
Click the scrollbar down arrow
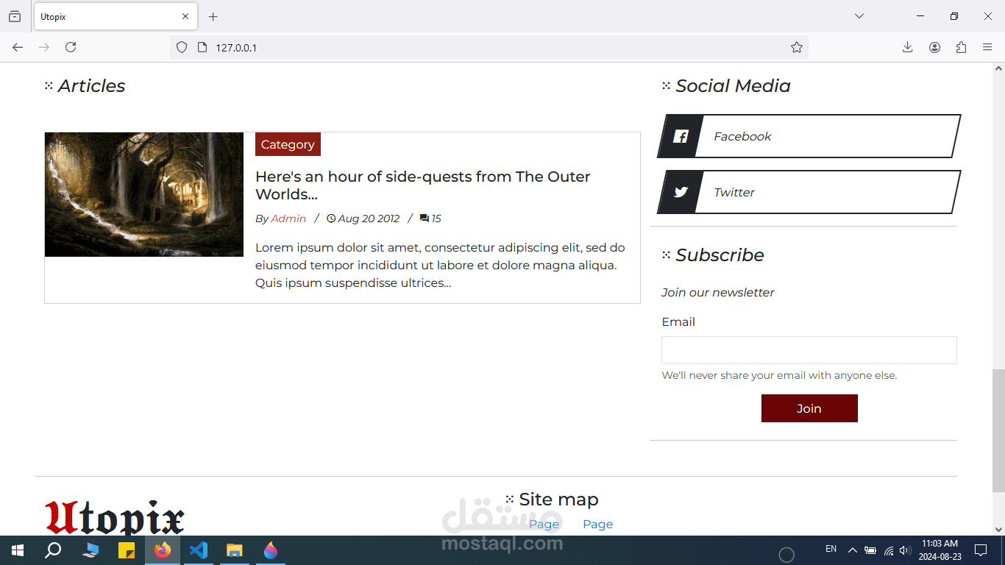point(998,529)
